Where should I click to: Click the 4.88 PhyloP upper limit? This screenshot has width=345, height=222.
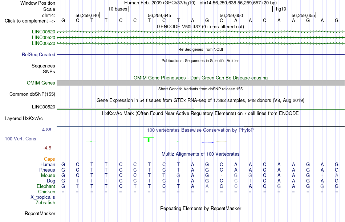pyautogui.click(x=46, y=130)
